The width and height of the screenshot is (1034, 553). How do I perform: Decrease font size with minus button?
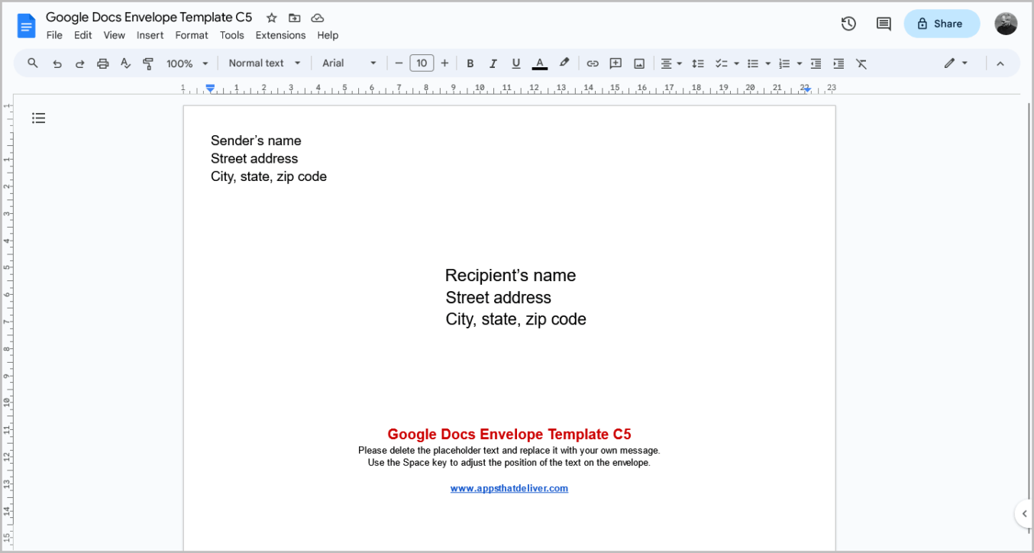pyautogui.click(x=399, y=63)
